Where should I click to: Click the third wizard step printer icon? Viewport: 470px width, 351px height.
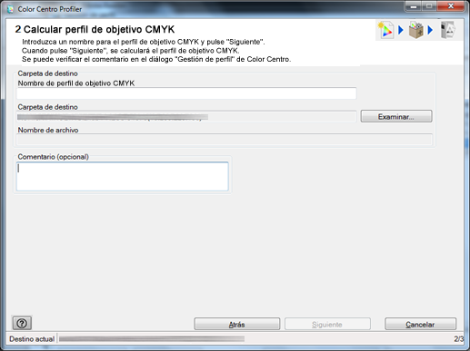(447, 30)
